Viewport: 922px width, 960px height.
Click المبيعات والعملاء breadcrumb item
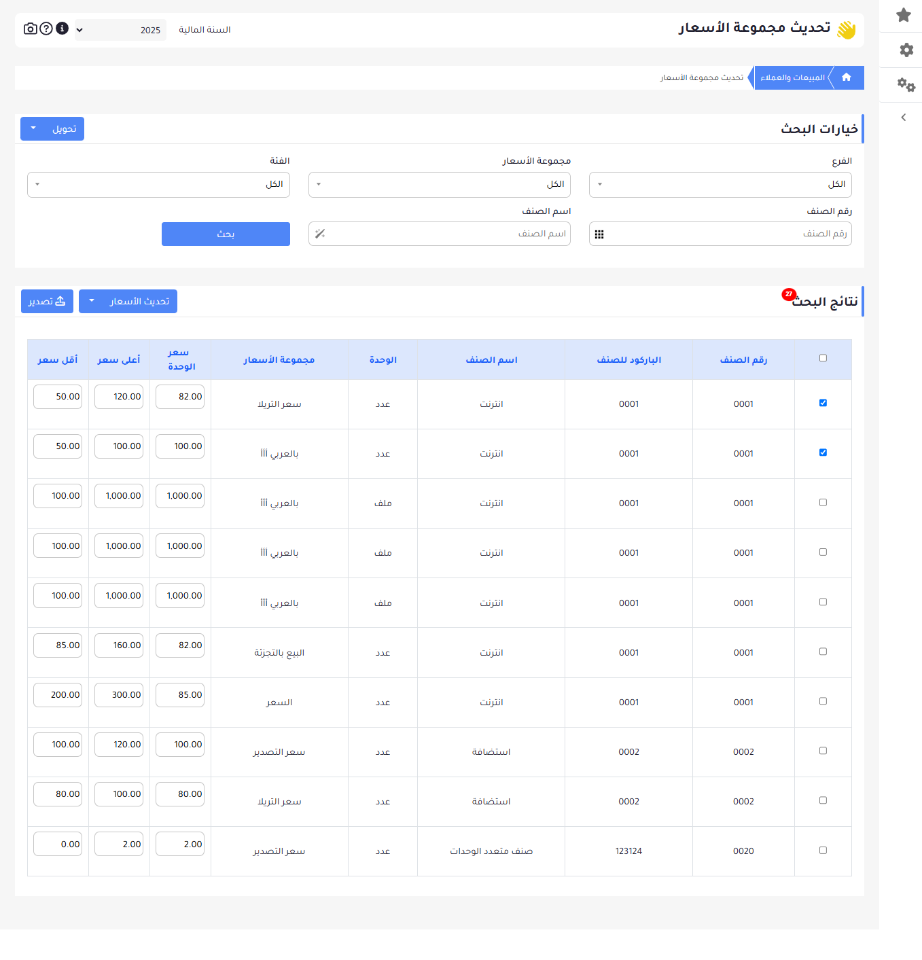tap(792, 77)
